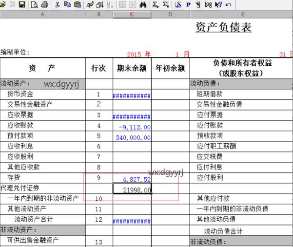Undo the last action via toolbar arrow
The height and width of the screenshot is (247, 293).
(229, 4)
